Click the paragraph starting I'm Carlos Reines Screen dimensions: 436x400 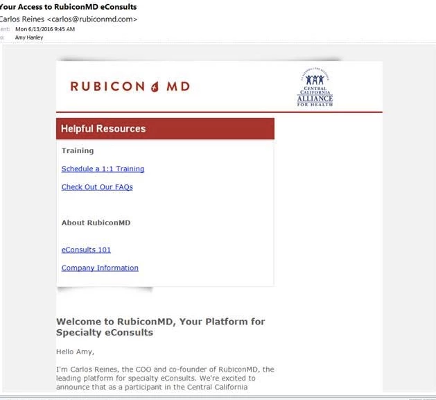(165, 378)
